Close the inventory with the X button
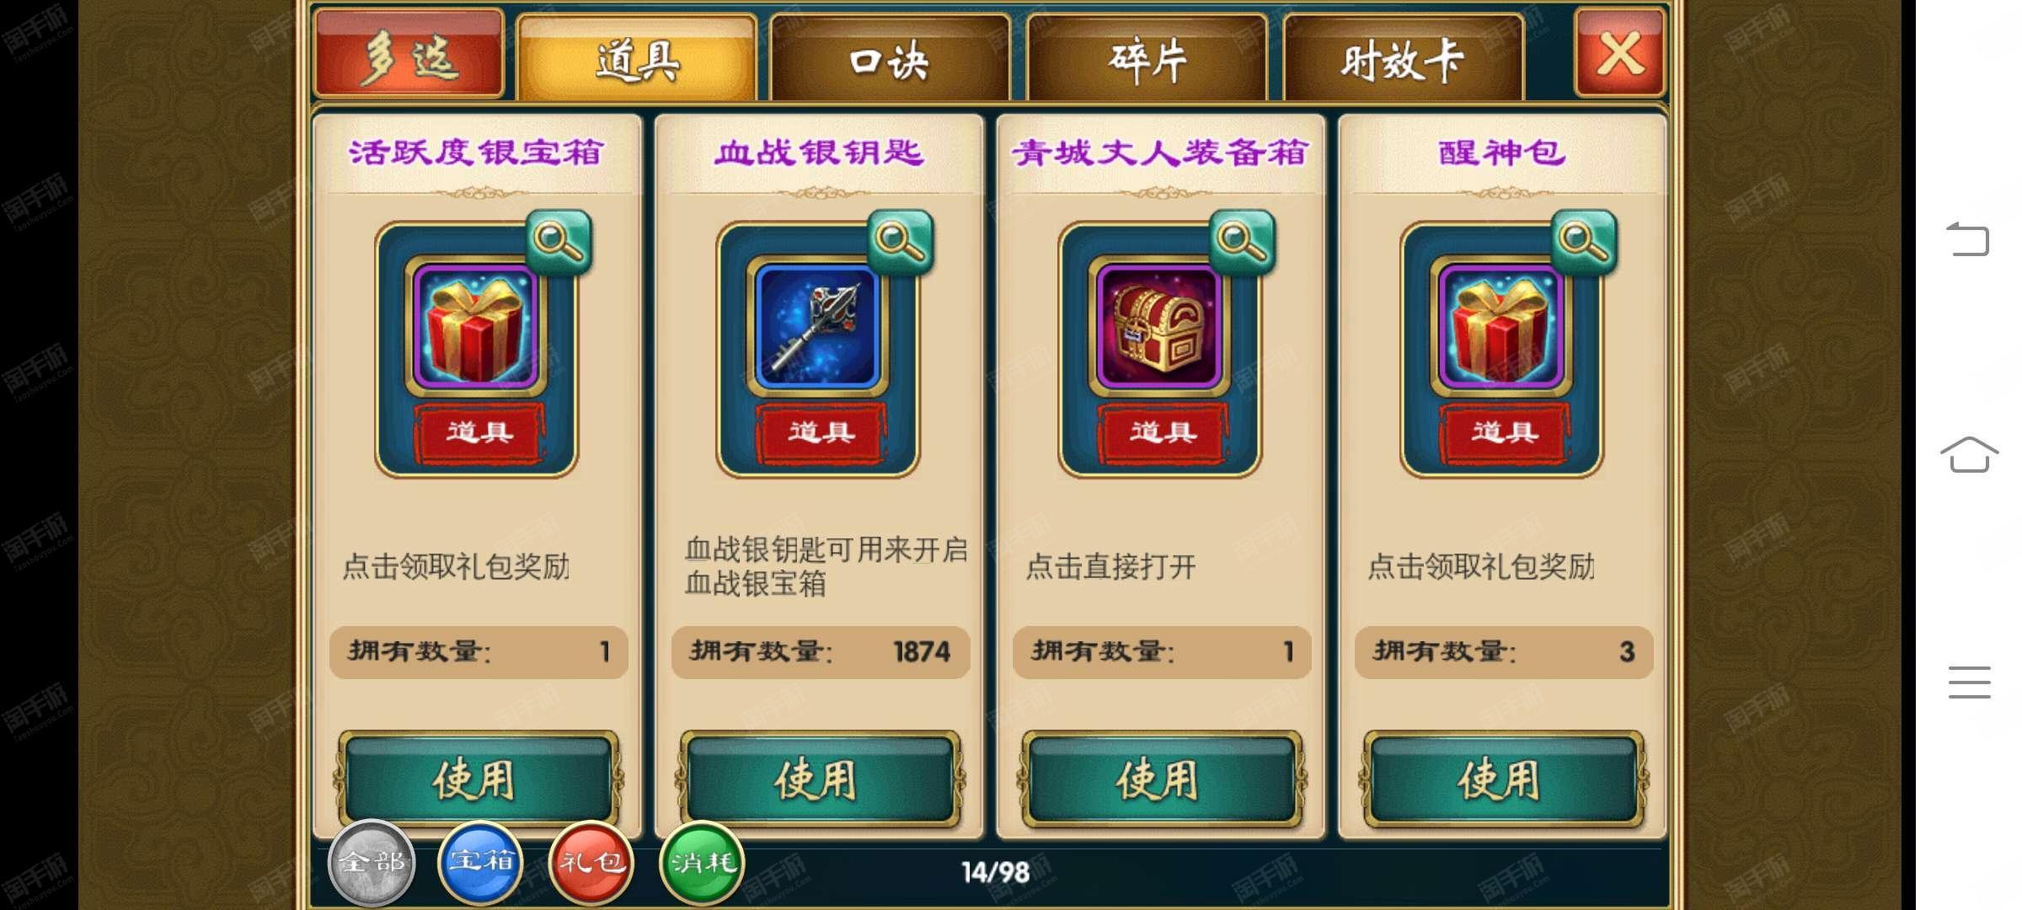This screenshot has height=910, width=2022. click(x=1619, y=52)
